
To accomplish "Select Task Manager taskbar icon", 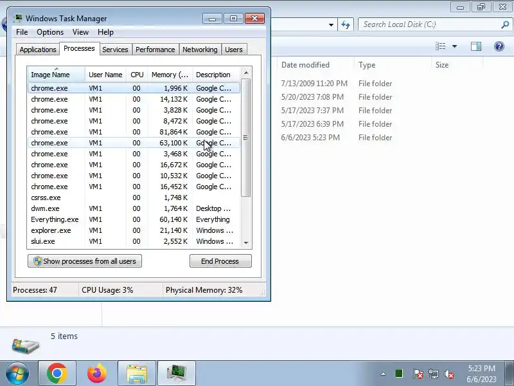I will [177, 373].
